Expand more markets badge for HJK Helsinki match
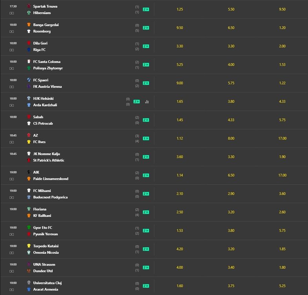This screenshot has width=308, height=295. pyautogui.click(x=137, y=101)
